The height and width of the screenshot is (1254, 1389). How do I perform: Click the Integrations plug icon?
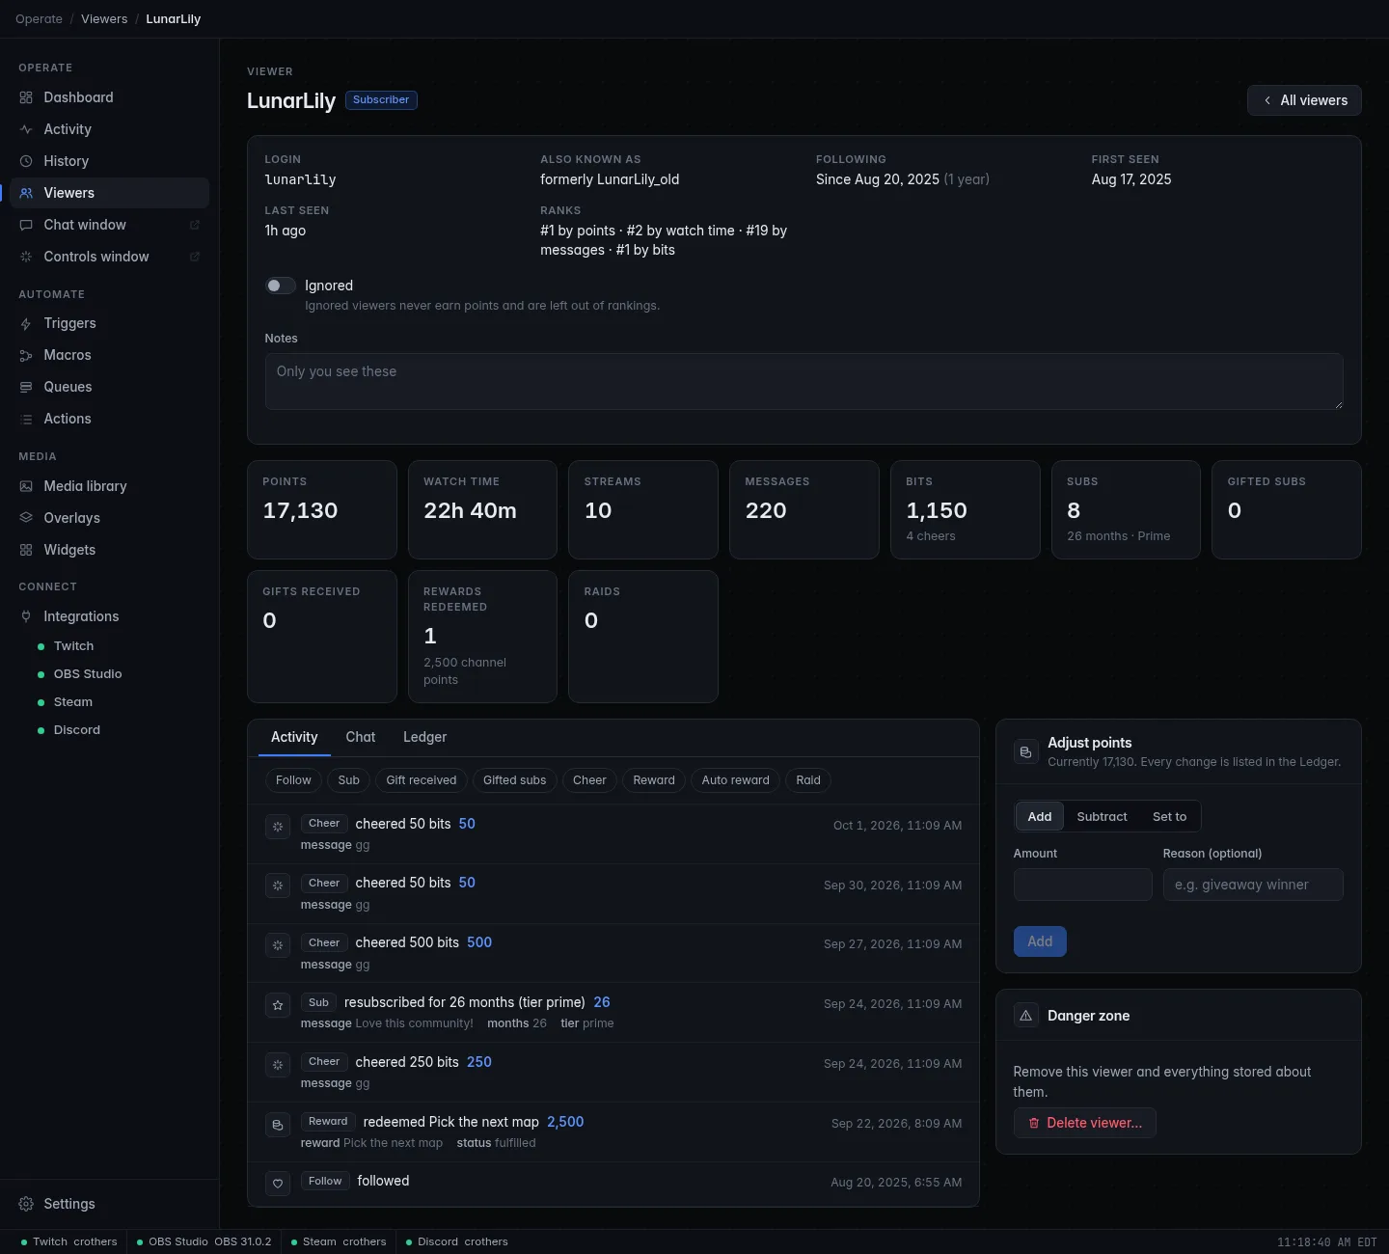click(x=26, y=616)
